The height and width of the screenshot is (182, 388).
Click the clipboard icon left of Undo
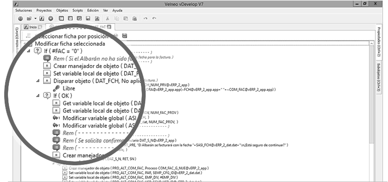click(x=134, y=18)
